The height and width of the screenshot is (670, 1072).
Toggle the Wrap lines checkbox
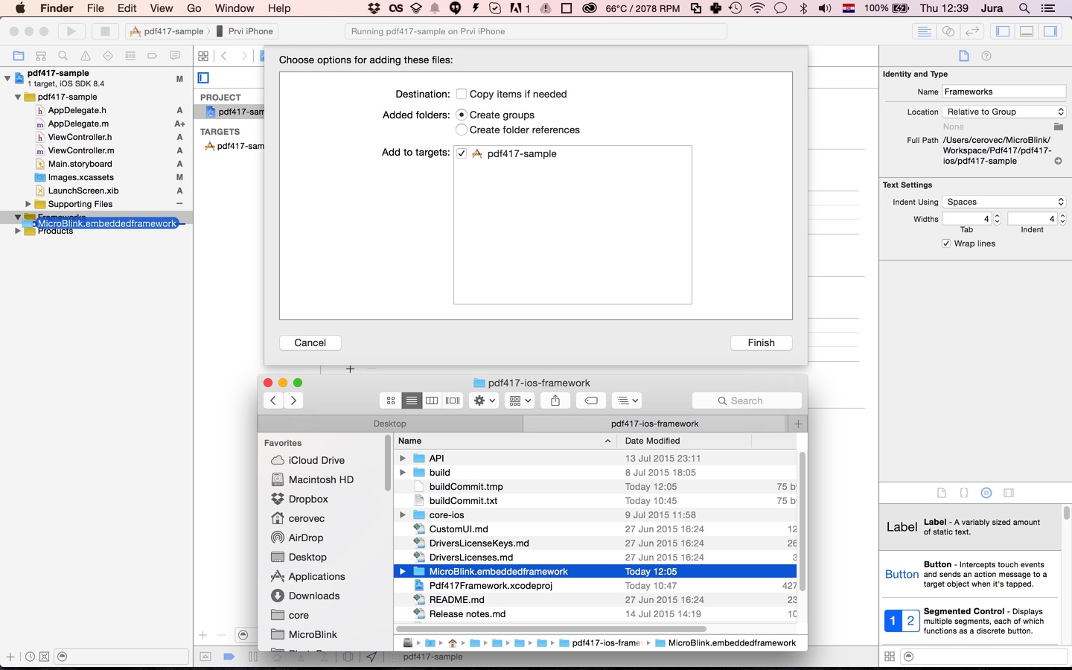[946, 243]
